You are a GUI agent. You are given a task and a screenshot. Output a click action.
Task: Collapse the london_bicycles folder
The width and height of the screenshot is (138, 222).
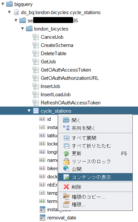coord(23,29)
